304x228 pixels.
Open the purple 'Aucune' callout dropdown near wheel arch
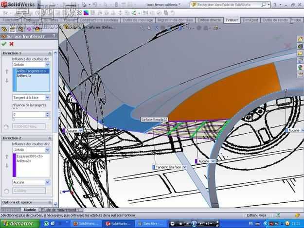tap(213, 161)
